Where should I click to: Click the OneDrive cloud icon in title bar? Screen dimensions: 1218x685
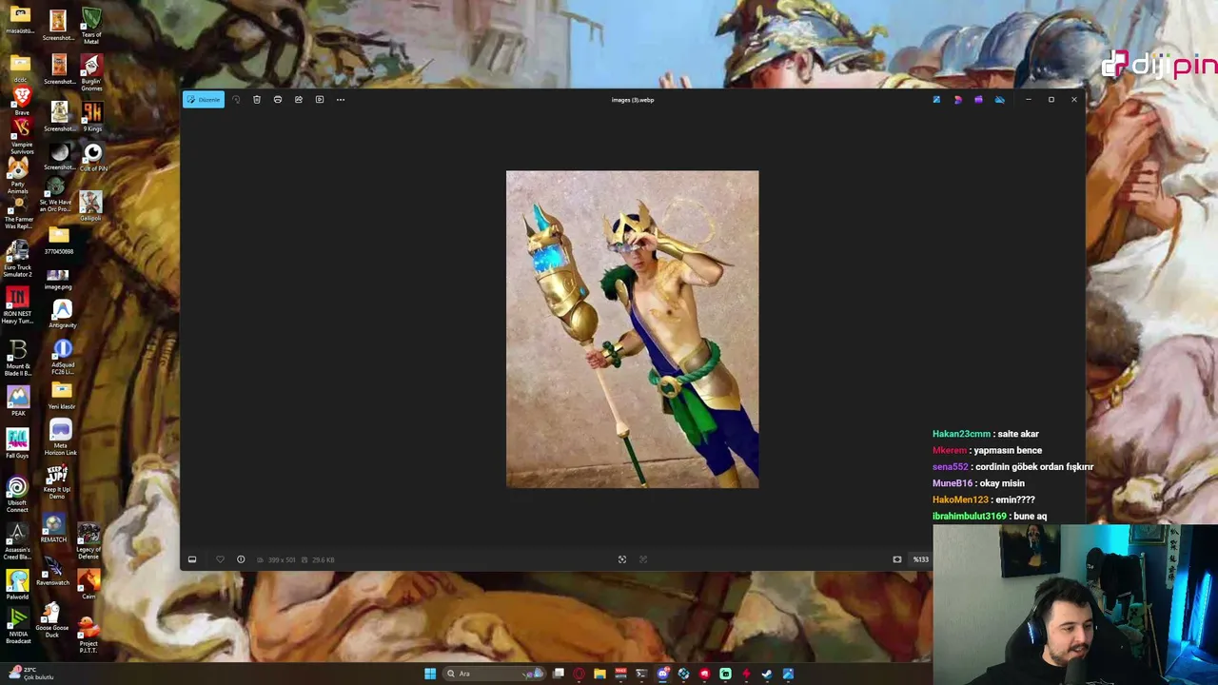[x=999, y=99]
